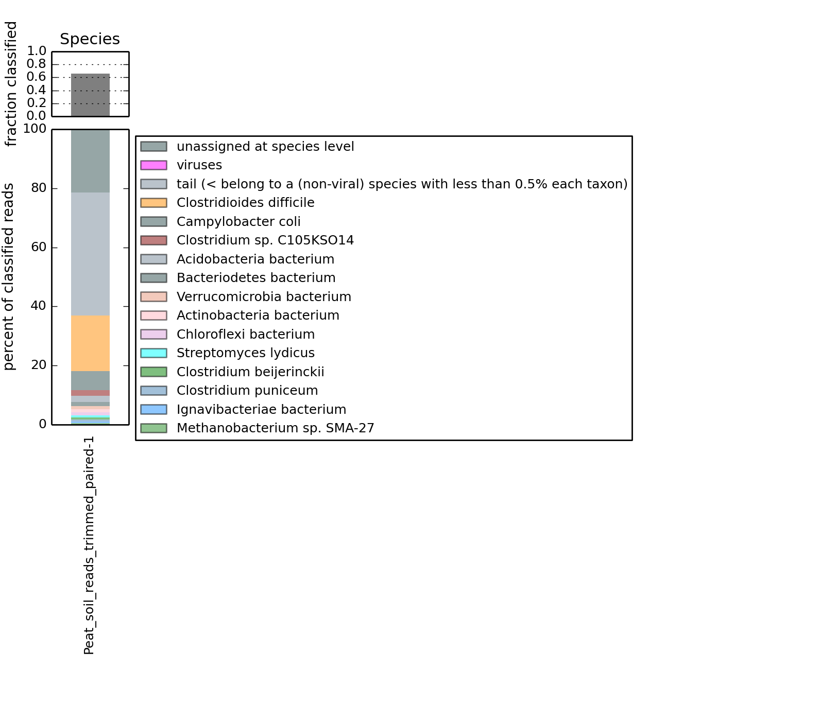Viewport: 820px width, 701px height.
Task: Click the Actinobacteria bacterium pink swatch
Action: click(x=153, y=316)
